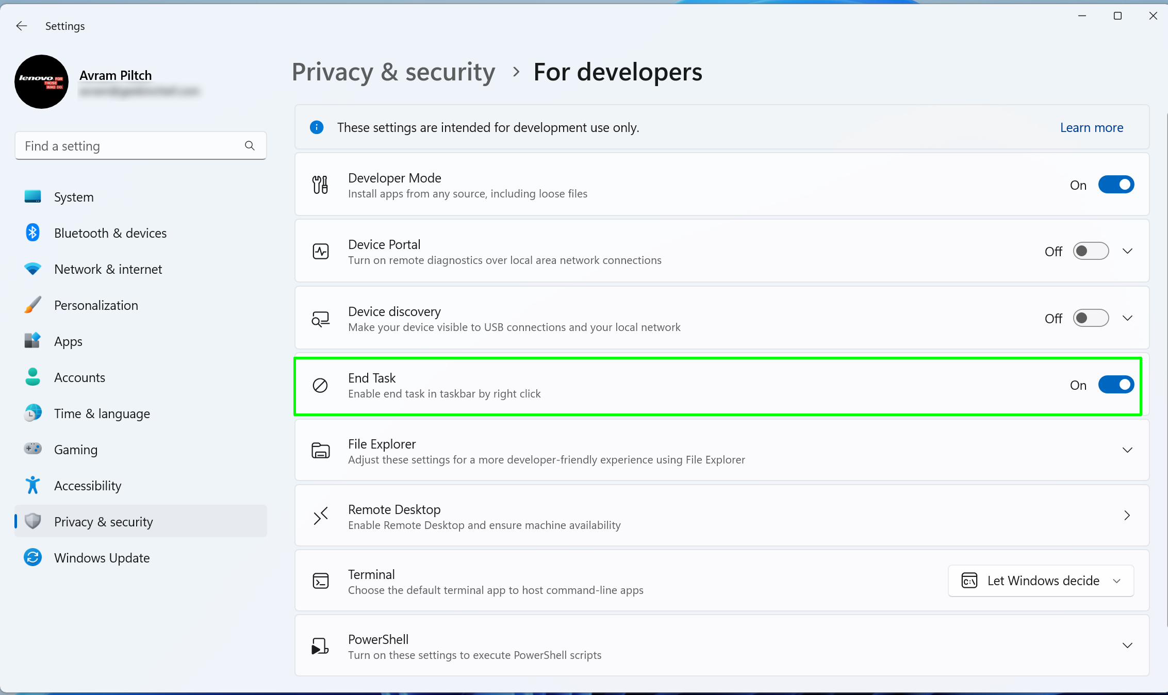Screen dimensions: 1168x695
Task: Disable the End Task toggle
Action: tap(1116, 384)
